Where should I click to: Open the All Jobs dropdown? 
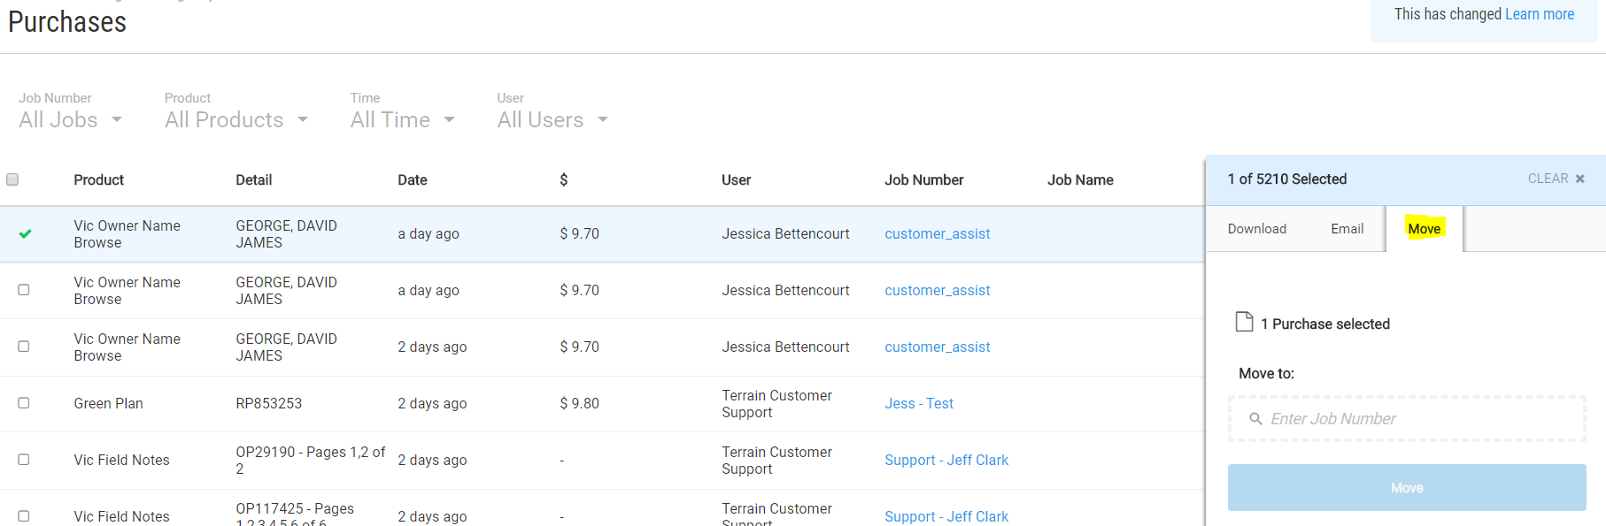pos(70,120)
